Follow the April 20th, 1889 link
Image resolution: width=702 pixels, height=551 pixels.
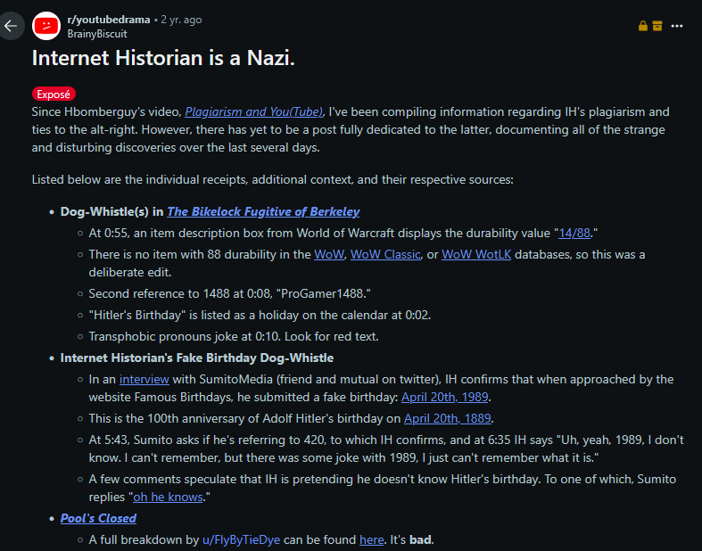[x=447, y=418]
